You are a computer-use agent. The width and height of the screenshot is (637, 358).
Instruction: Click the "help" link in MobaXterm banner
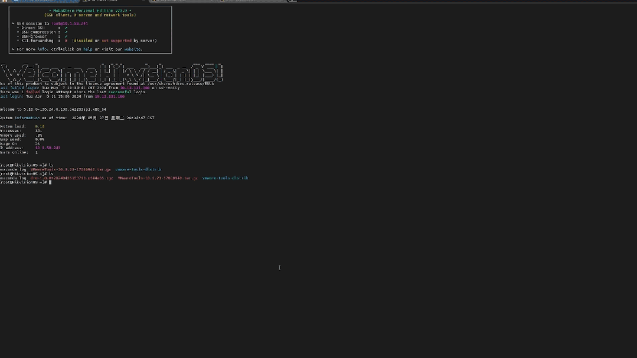tap(87, 50)
